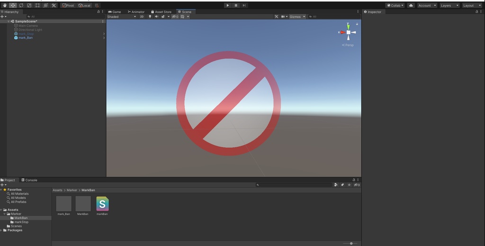Toggle scene audio speaker icon
The width and height of the screenshot is (485, 246).
156,17
